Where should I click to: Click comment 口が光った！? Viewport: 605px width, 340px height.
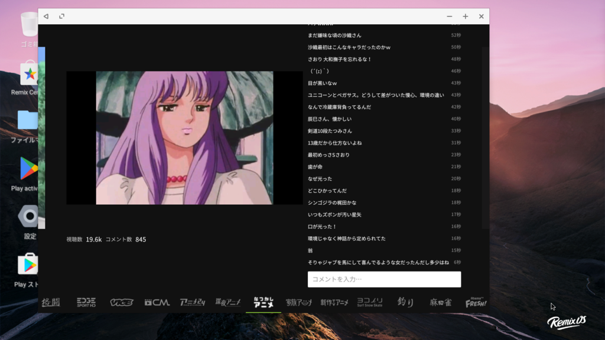tap(322, 226)
